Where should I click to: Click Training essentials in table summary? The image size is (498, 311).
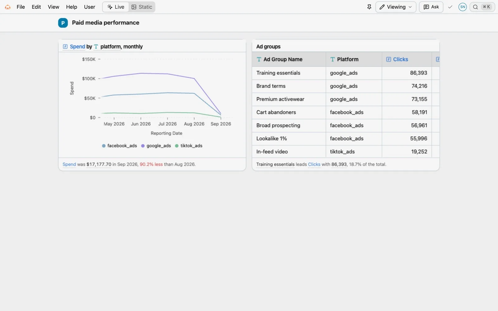pos(275,164)
